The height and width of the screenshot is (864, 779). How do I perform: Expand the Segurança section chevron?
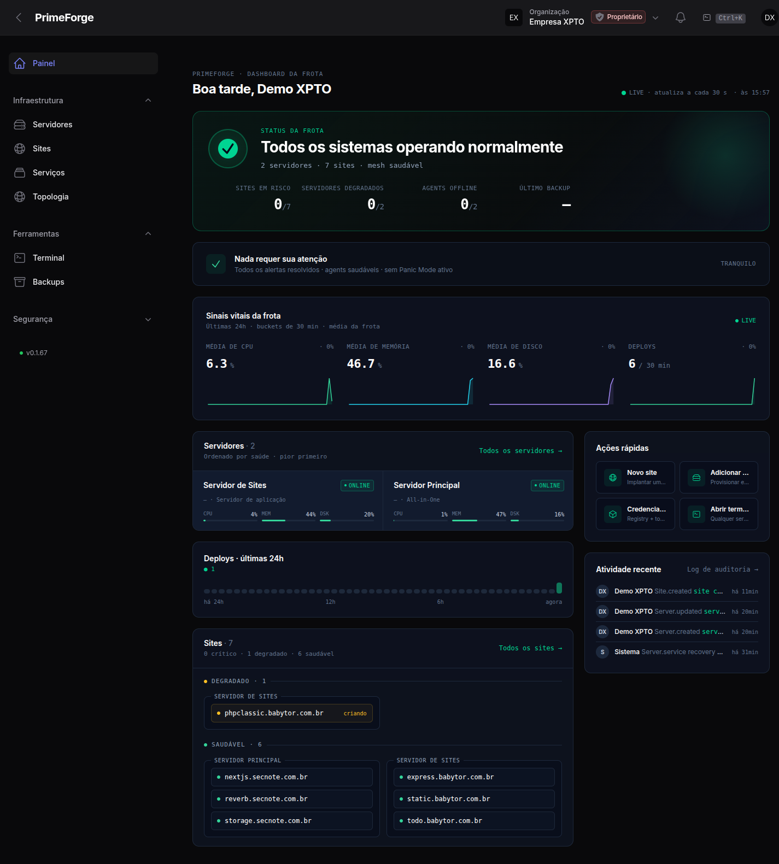pyautogui.click(x=148, y=319)
